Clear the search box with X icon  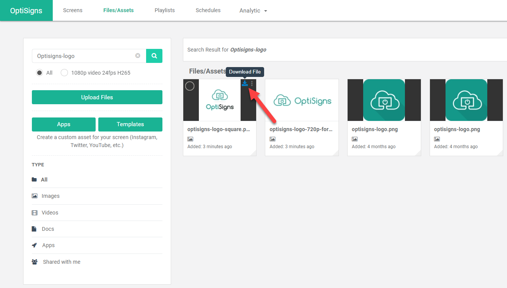point(138,56)
